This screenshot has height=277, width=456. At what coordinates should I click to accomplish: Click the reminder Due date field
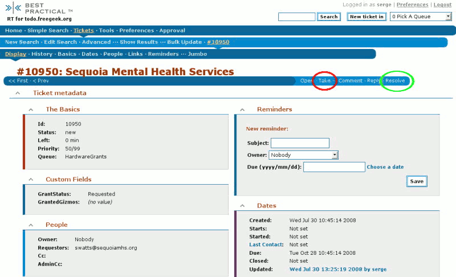click(334, 167)
